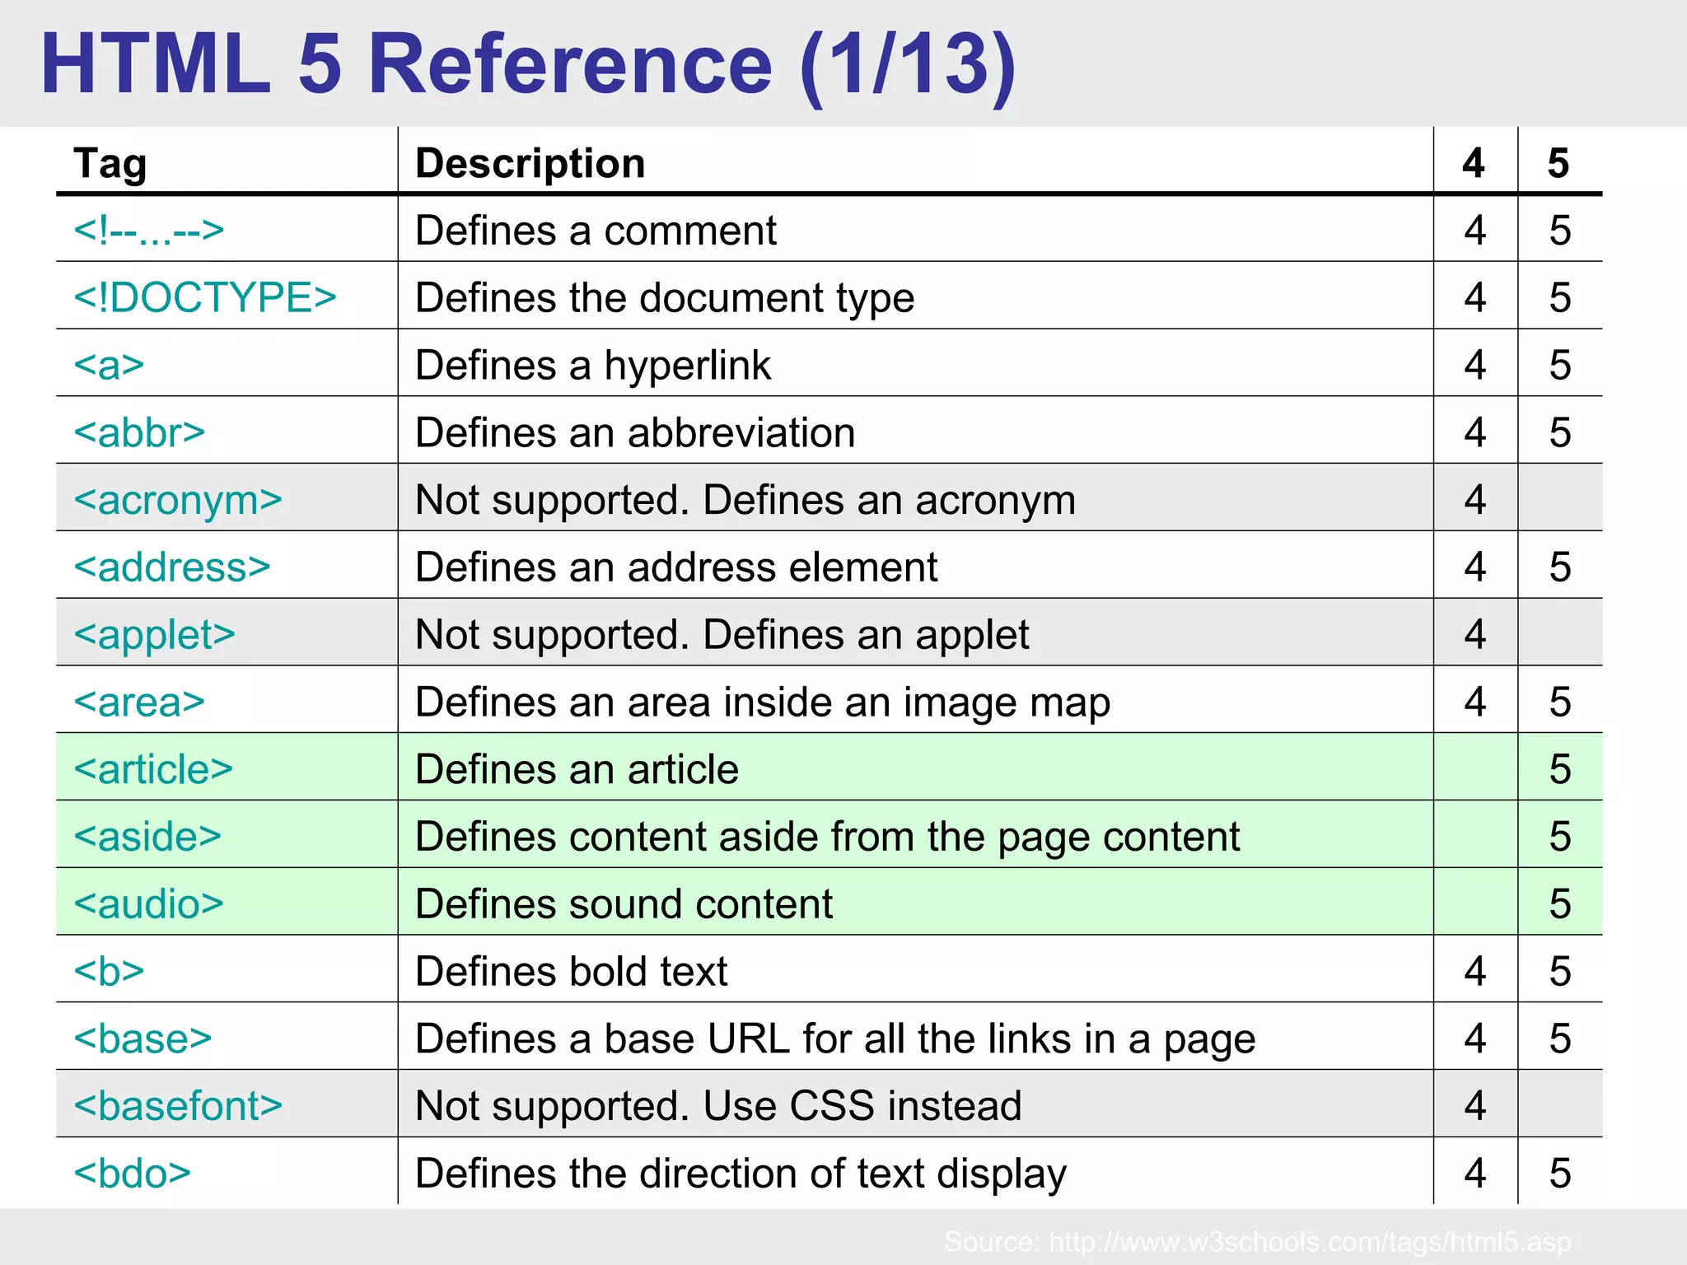Select 'Defines an article' description

coord(577,769)
